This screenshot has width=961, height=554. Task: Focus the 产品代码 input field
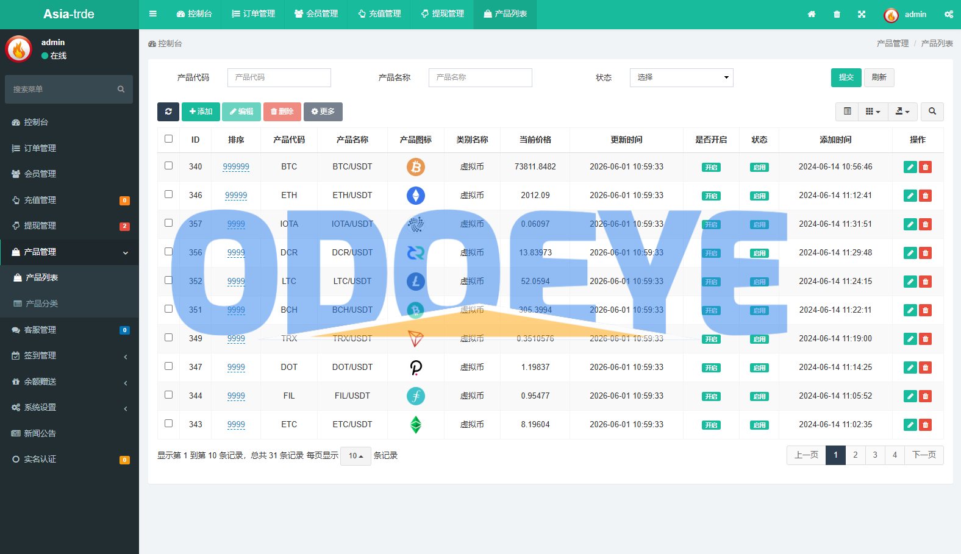[279, 77]
